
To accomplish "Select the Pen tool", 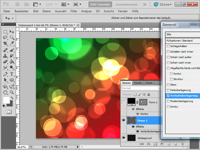I will coord(5,74).
